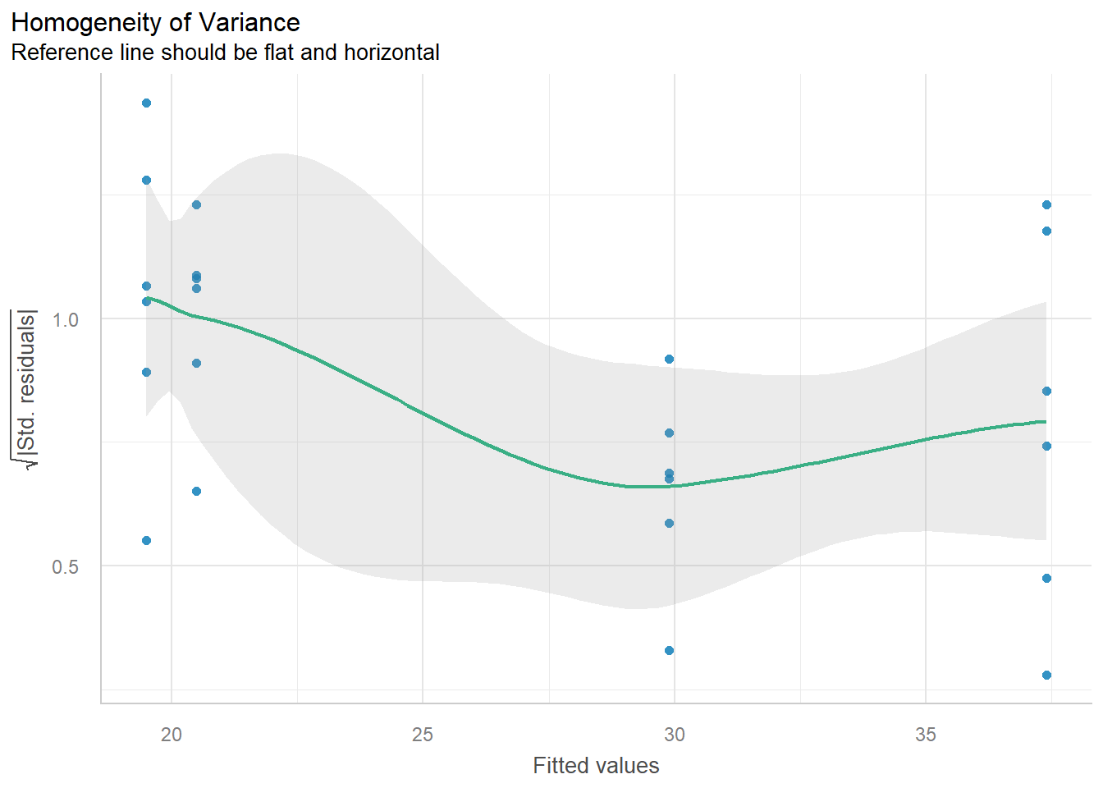Pick the lowest point above fitted value 30

(669, 651)
